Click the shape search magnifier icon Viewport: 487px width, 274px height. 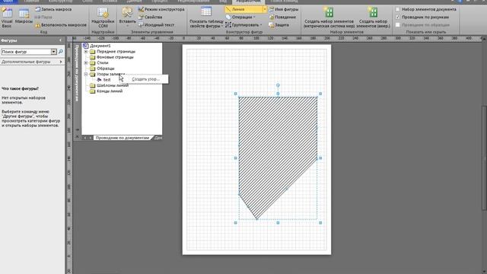click(x=61, y=52)
